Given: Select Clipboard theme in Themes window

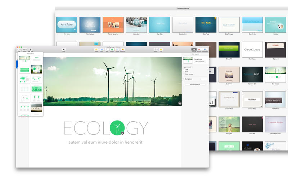Looking at the screenshot, I should (275, 50).
